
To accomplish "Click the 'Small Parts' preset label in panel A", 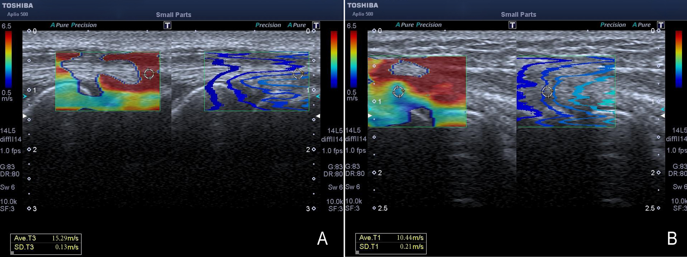I will (x=174, y=15).
